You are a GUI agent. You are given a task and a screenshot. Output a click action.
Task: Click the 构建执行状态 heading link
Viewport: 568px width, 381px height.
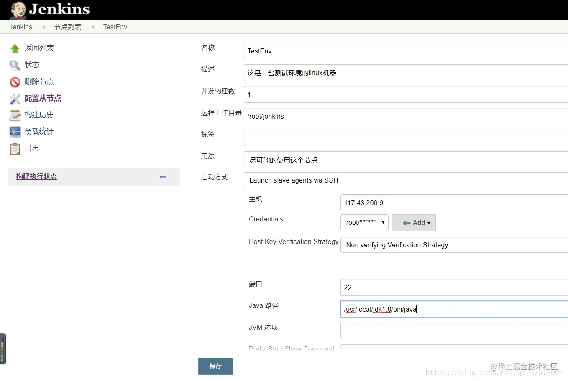[x=36, y=177]
